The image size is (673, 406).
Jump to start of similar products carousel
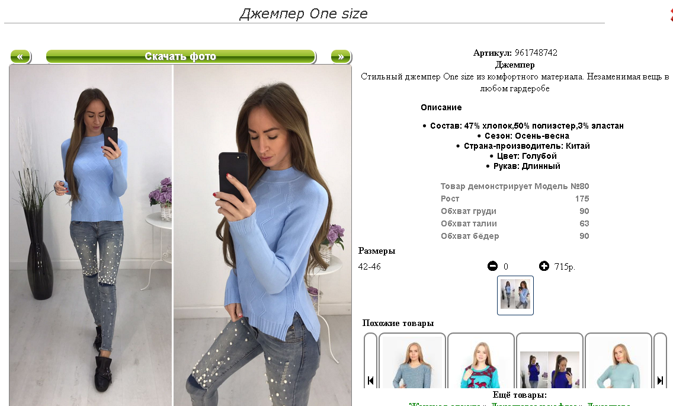pyautogui.click(x=370, y=381)
